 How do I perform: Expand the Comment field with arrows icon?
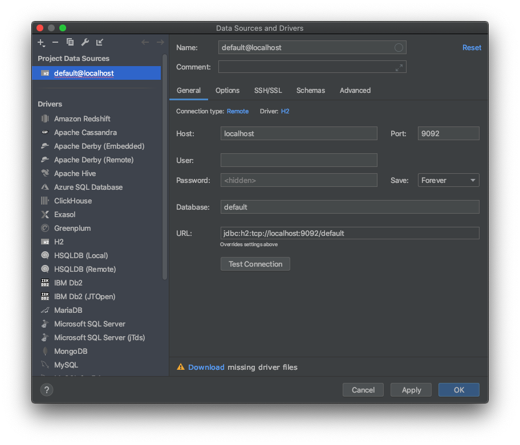(399, 68)
